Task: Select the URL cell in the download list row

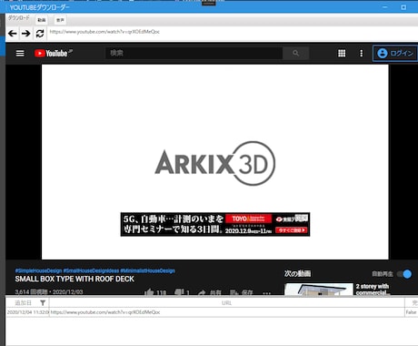Action: click(x=227, y=312)
